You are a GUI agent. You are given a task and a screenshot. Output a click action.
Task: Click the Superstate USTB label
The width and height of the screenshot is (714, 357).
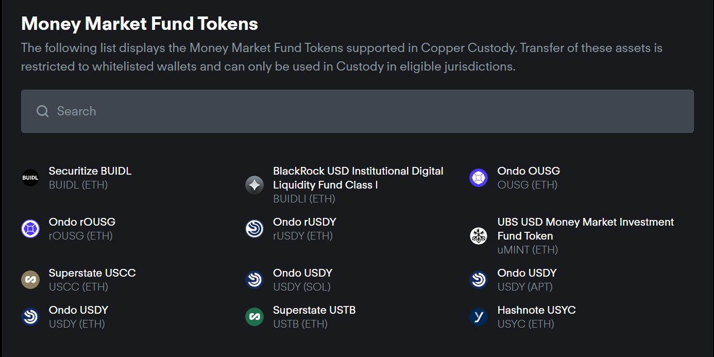pyautogui.click(x=314, y=310)
